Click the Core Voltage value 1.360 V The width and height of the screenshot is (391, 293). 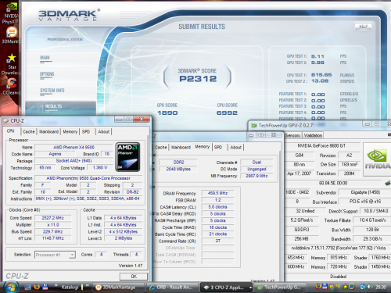[x=100, y=168]
